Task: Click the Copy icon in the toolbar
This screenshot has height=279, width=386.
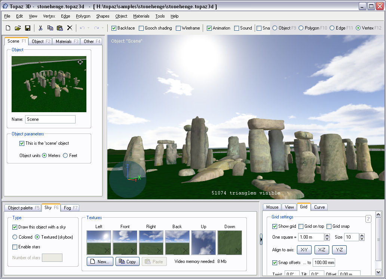Action: click(50, 28)
